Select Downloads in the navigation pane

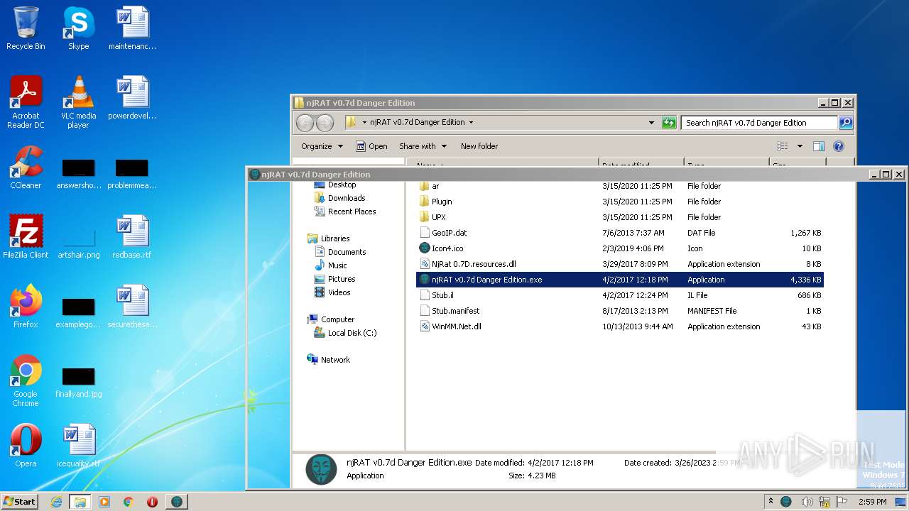339,198
